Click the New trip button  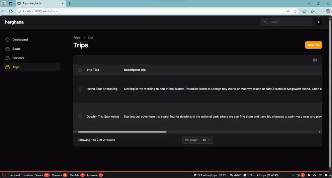coord(313,45)
